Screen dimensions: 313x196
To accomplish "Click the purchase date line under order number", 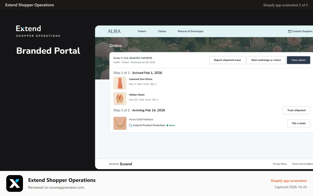I will (x=134, y=62).
